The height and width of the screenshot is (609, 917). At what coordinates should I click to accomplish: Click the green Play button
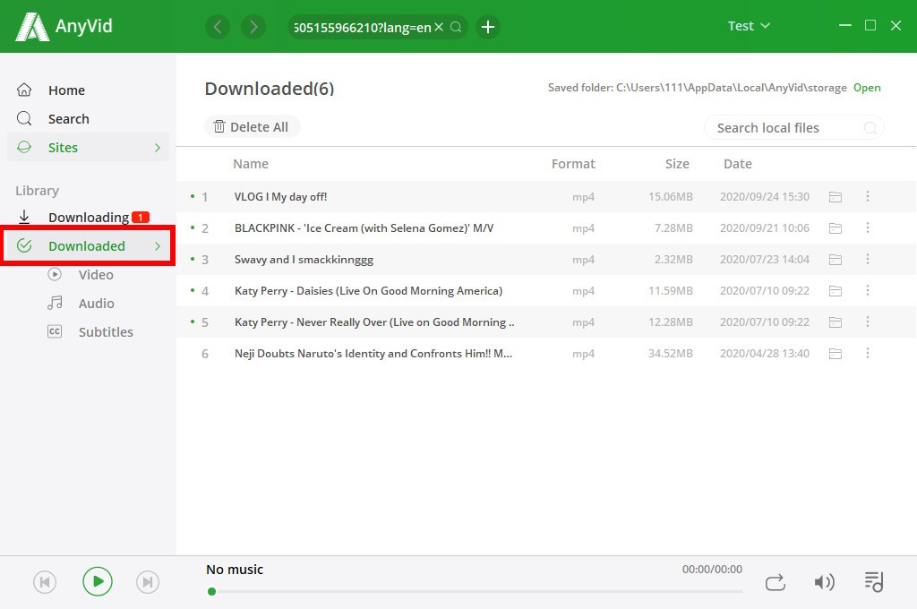click(x=97, y=581)
